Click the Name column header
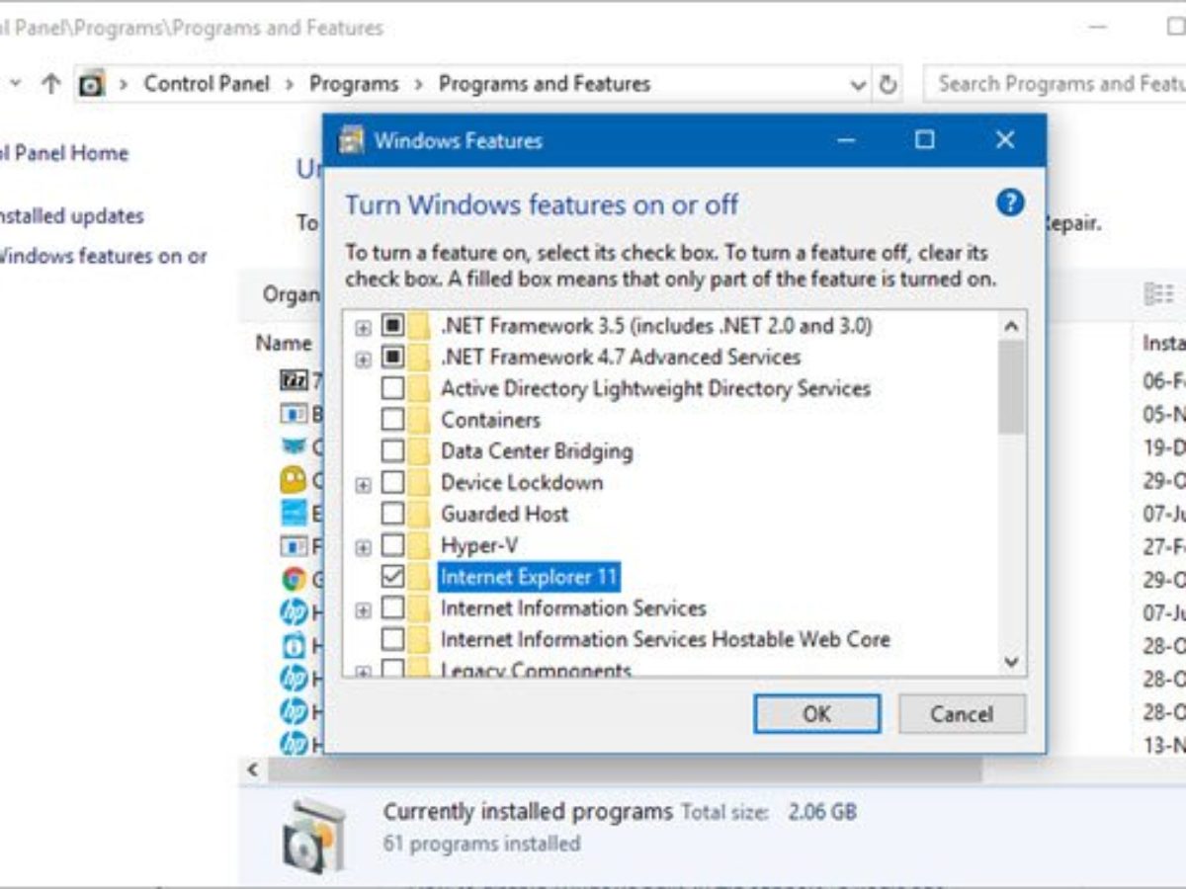The width and height of the screenshot is (1186, 889). pyautogui.click(x=284, y=343)
